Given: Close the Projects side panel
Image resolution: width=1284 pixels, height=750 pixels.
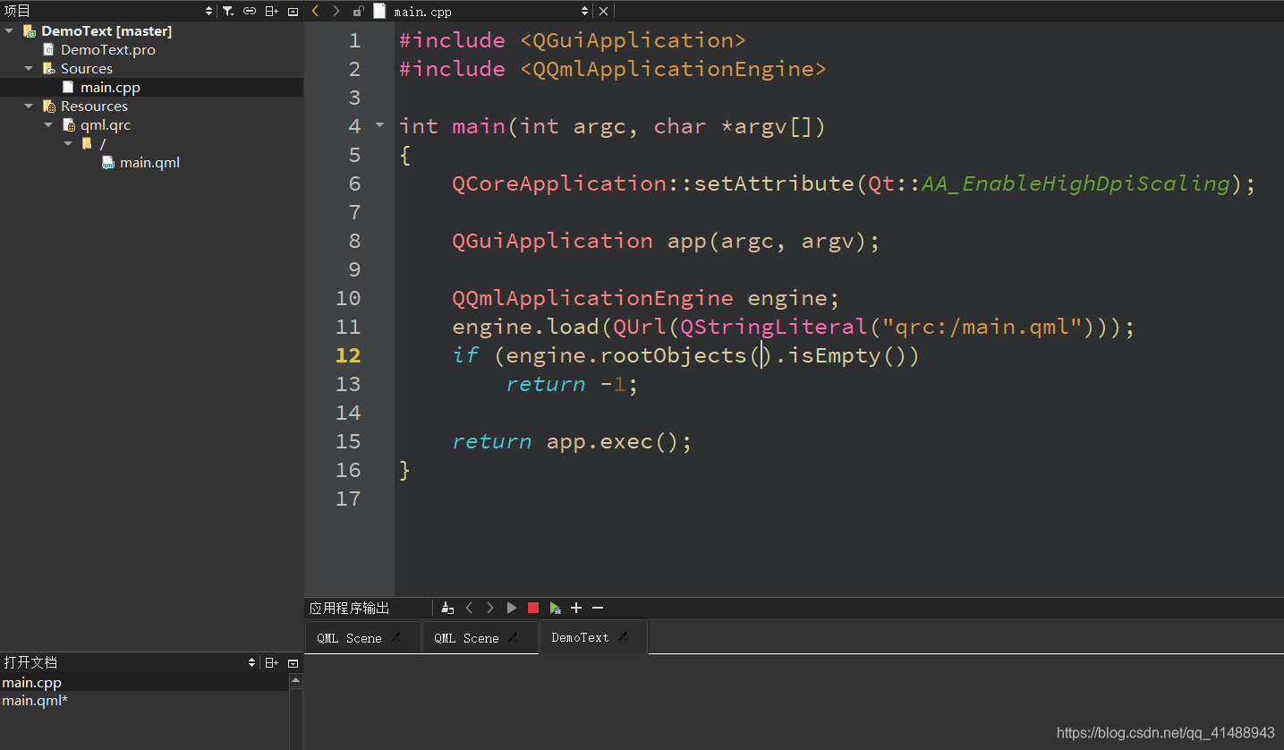Looking at the screenshot, I should 293,11.
